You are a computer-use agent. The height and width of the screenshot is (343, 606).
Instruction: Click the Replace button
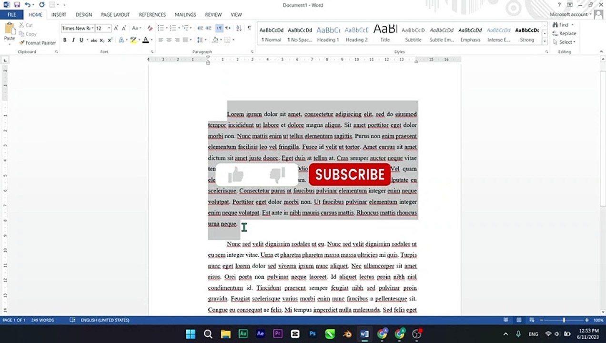(x=564, y=33)
